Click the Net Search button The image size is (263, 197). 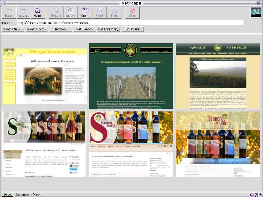[x=85, y=29]
